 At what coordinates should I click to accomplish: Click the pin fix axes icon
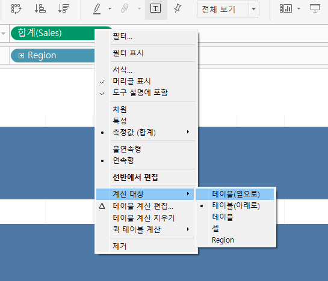178,8
